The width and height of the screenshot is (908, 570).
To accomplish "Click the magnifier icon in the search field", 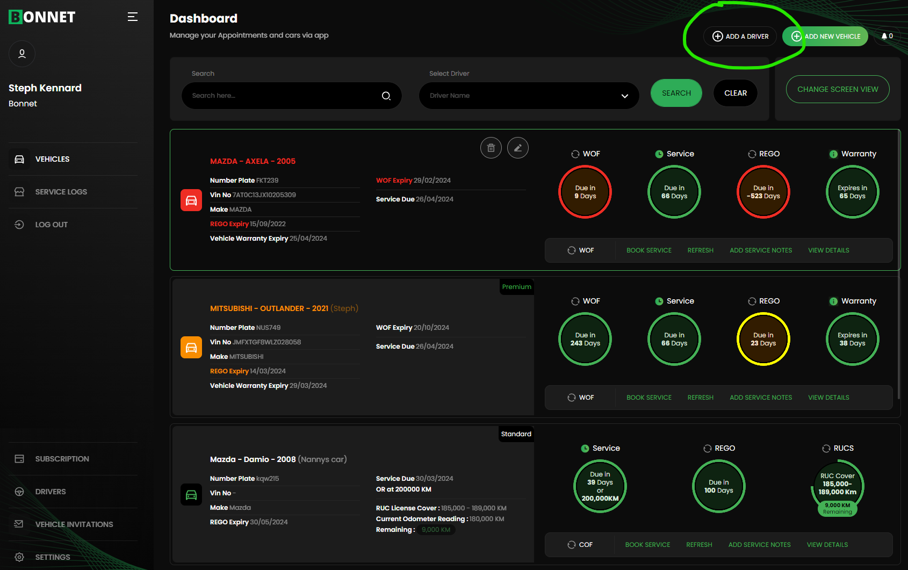I will [x=386, y=96].
